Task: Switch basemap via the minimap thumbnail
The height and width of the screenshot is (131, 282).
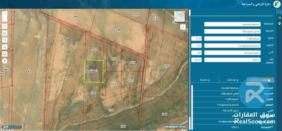Action: (179, 17)
